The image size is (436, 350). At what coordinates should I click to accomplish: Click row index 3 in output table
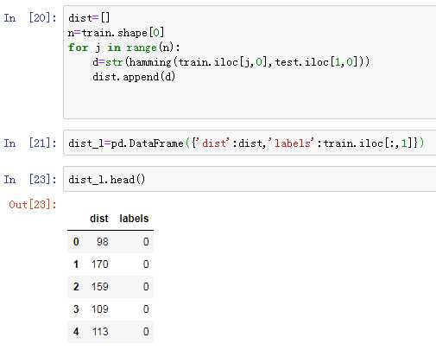click(76, 309)
